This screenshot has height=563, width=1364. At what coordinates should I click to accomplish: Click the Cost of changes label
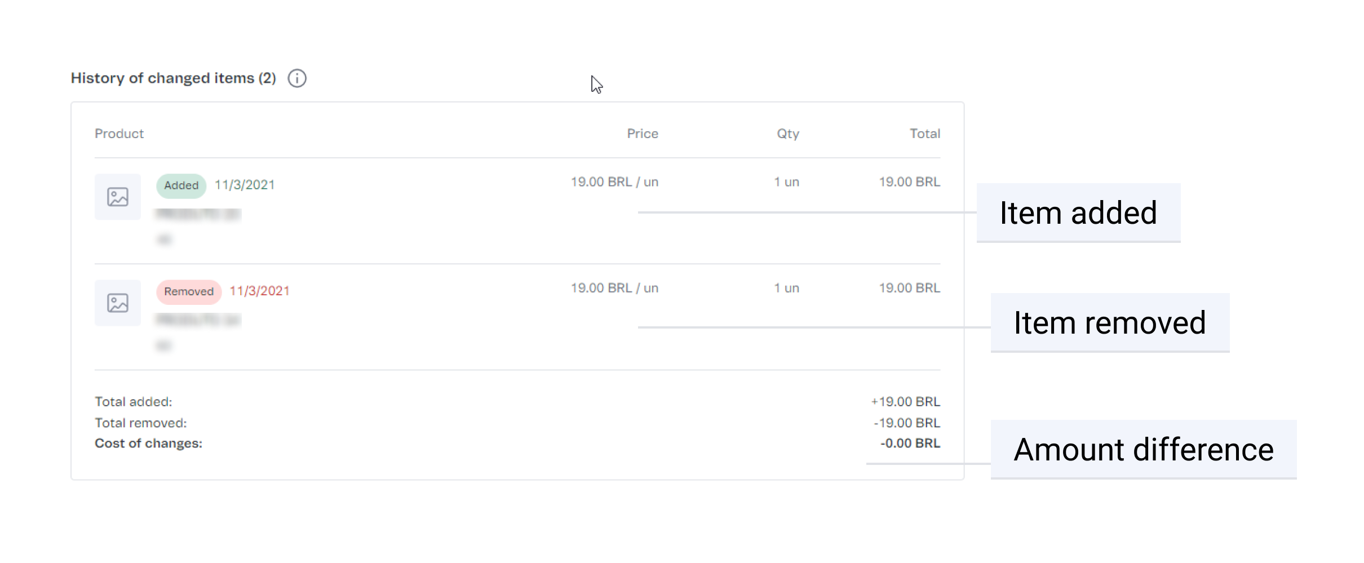pos(148,444)
